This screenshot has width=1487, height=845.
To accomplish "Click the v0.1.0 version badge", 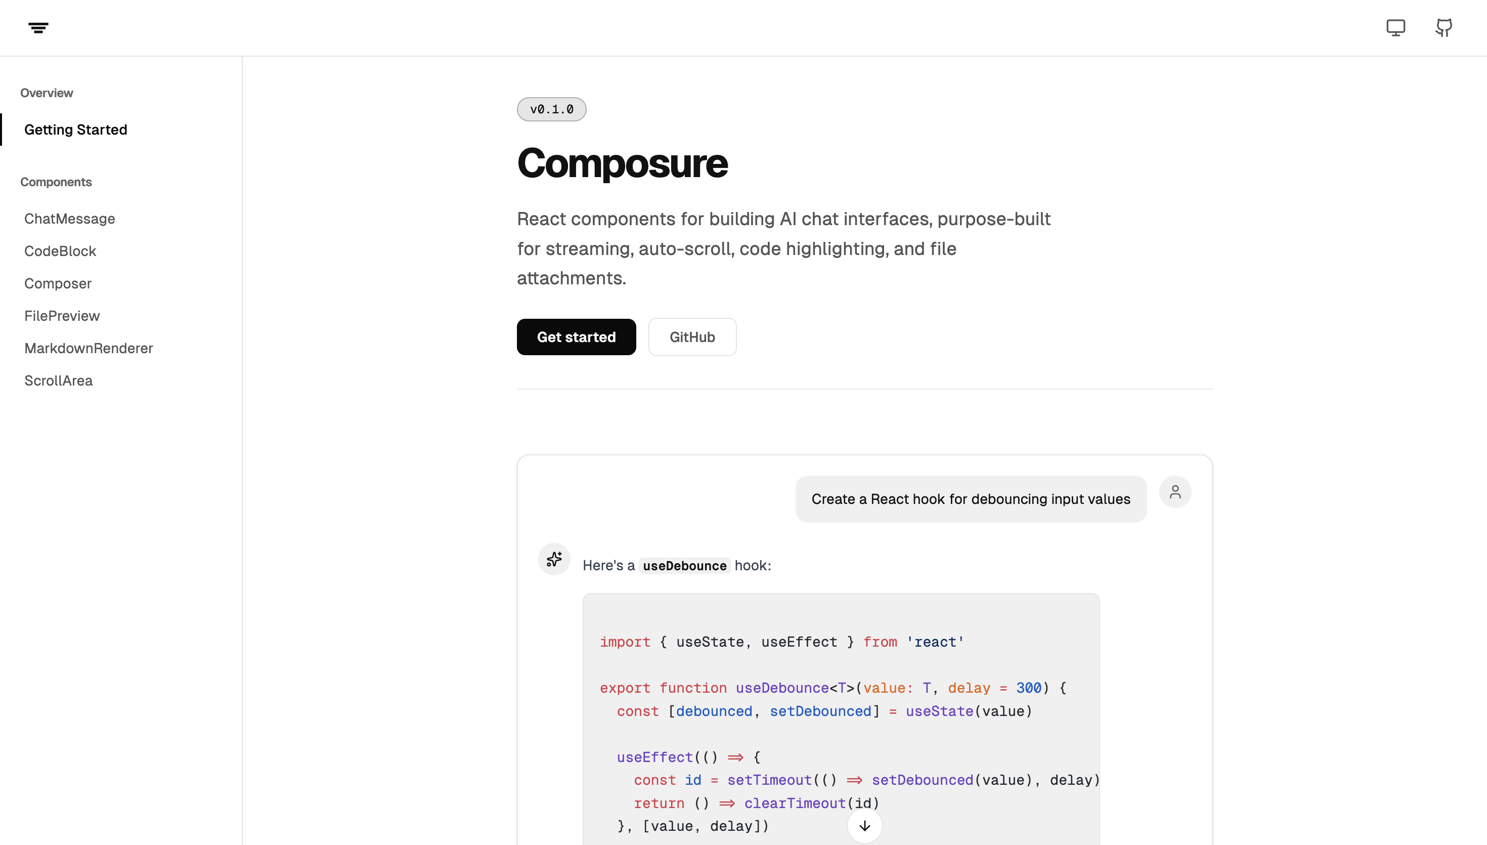I will pos(551,108).
